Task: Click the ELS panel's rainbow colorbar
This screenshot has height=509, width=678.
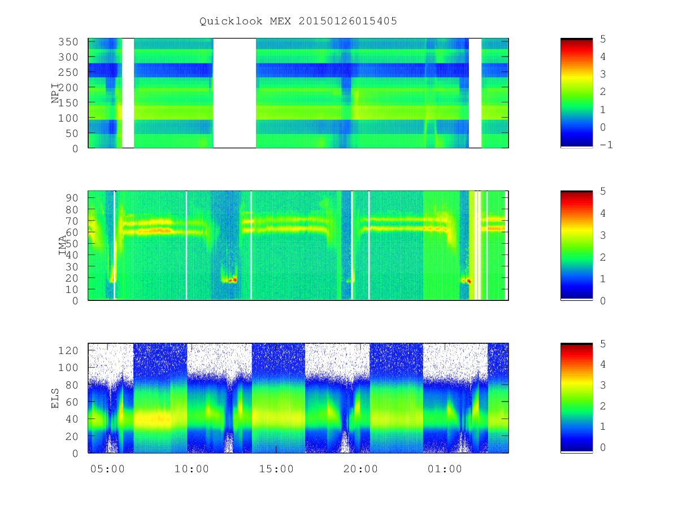Action: click(x=576, y=398)
